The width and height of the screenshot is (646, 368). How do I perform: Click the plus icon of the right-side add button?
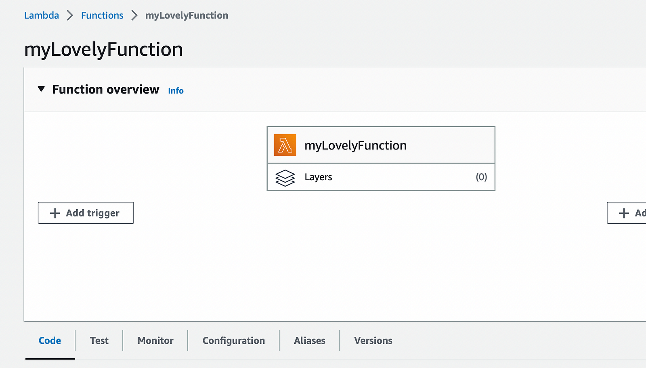point(624,213)
